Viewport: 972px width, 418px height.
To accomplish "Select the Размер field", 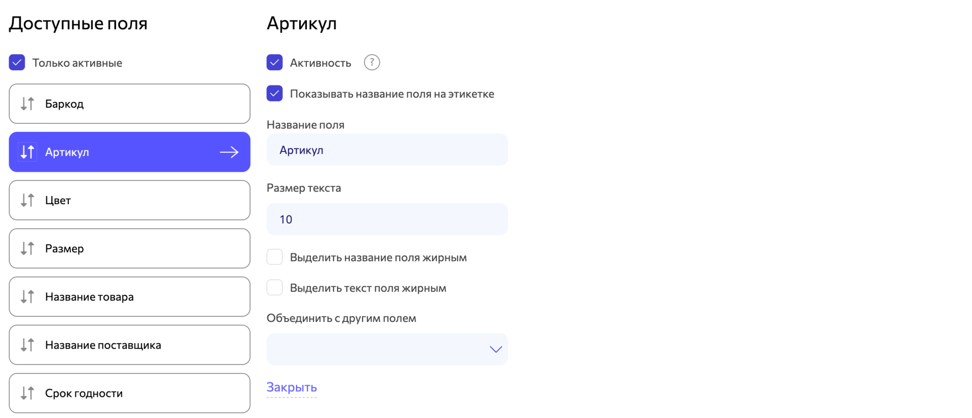I will click(x=130, y=248).
